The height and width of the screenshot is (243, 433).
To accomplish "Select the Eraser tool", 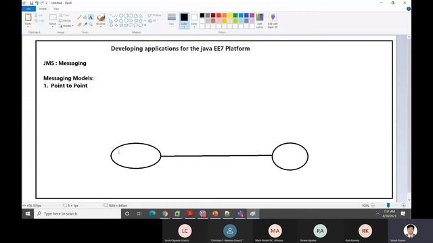I will point(79,24).
